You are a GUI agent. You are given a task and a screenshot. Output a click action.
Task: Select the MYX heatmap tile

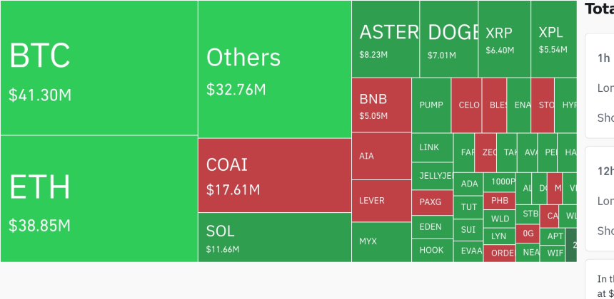(381, 241)
